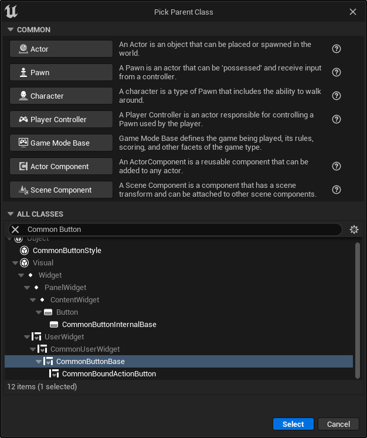367x438 pixels.
Task: Cancel the Pick Parent Class dialog
Action: pos(338,424)
